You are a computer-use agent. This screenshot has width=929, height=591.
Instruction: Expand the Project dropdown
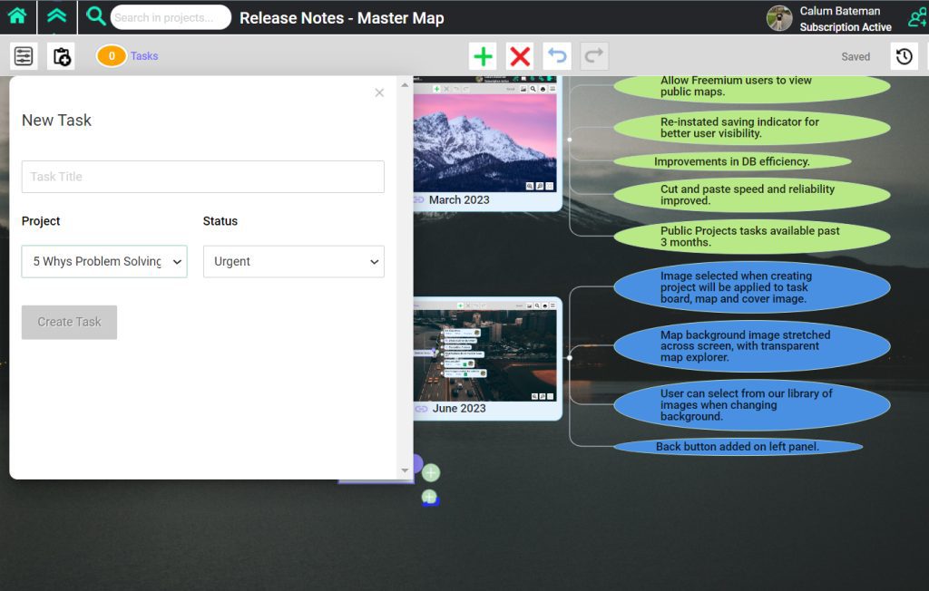(104, 261)
